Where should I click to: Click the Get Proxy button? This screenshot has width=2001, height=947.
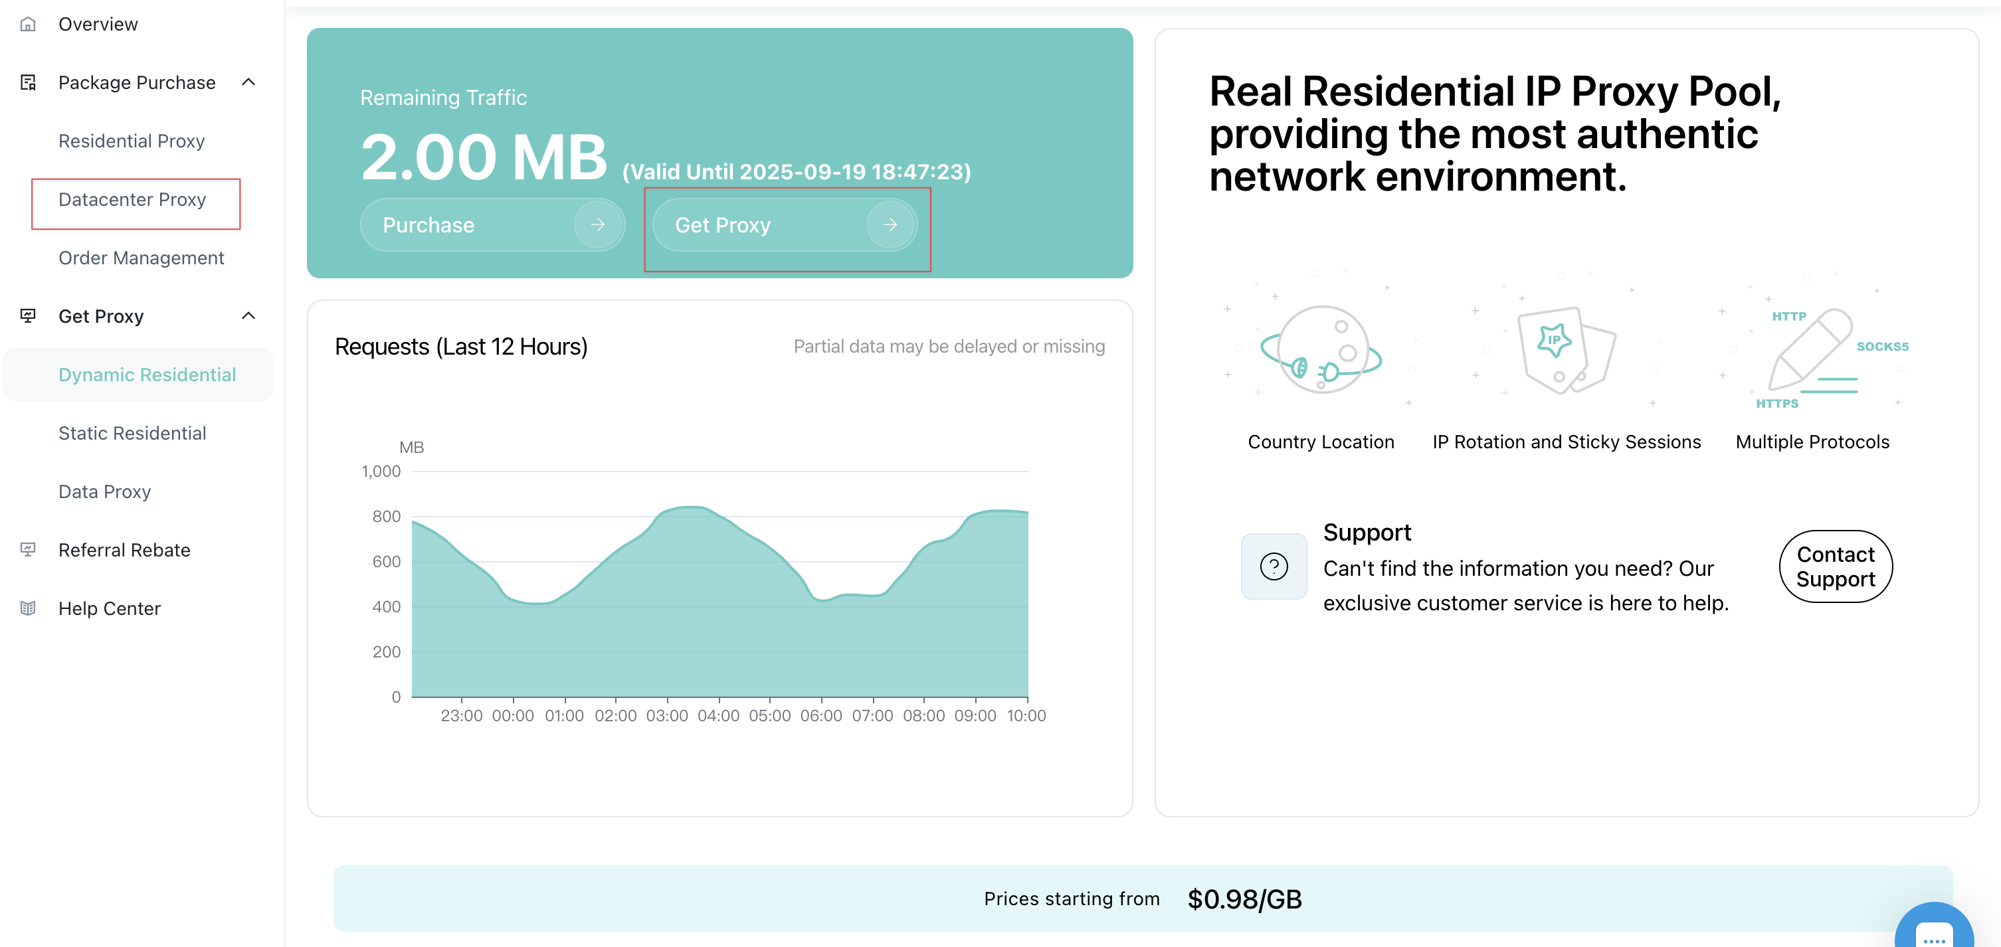[785, 225]
